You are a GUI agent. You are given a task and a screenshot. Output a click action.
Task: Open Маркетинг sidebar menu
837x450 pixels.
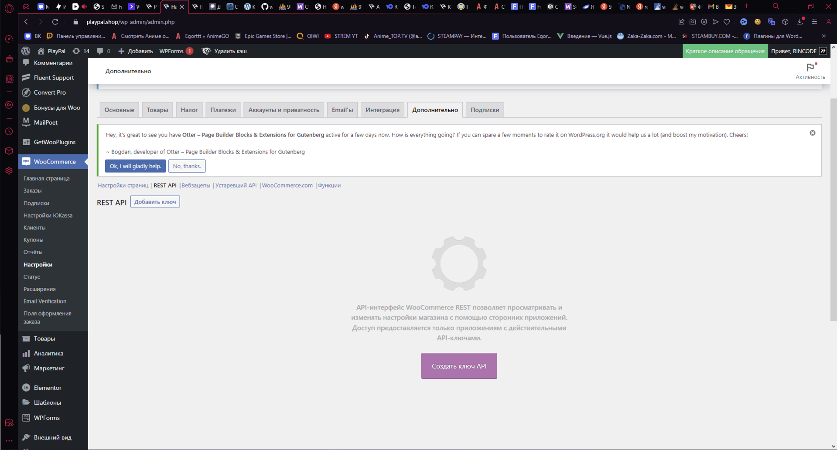point(53,368)
